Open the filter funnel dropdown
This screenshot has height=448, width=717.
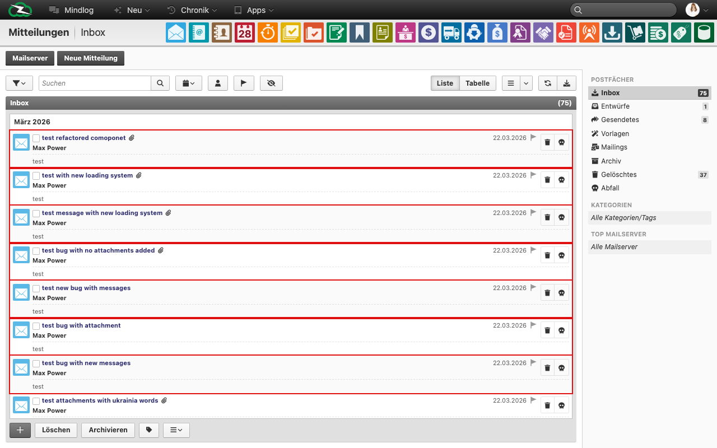(x=19, y=83)
